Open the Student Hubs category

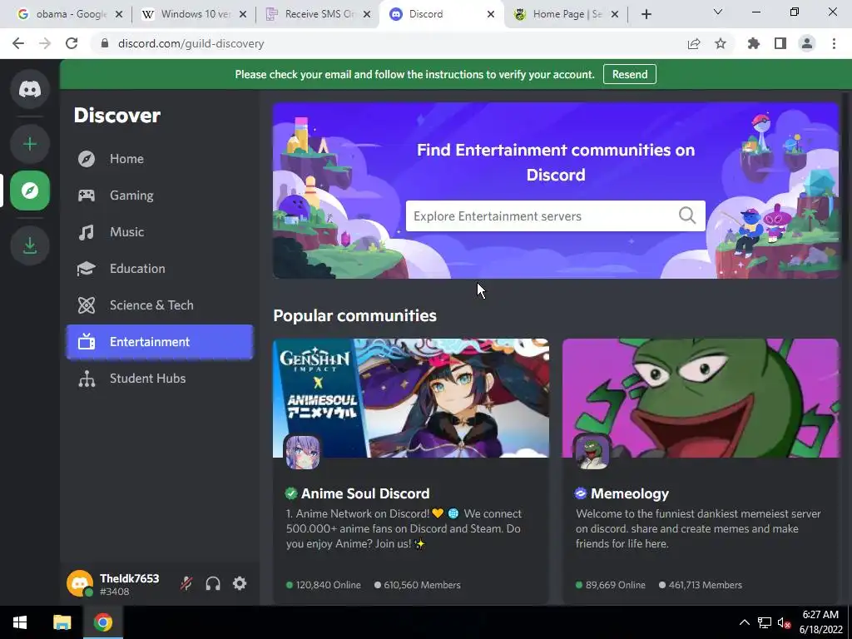(160, 379)
